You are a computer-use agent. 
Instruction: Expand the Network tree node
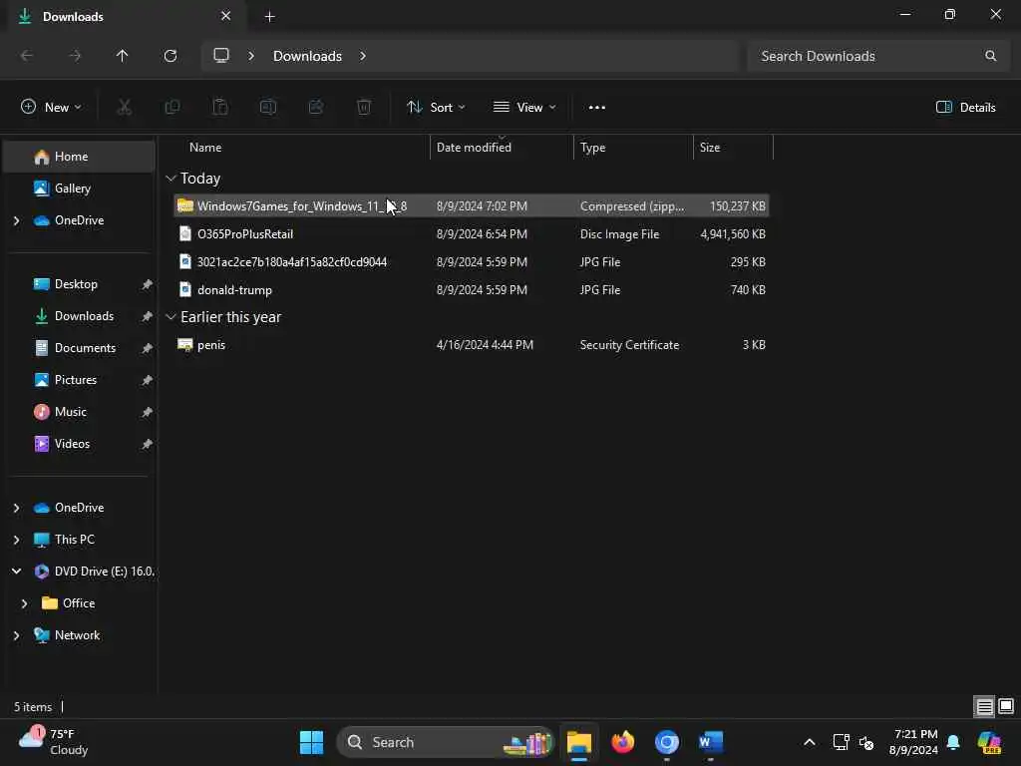coord(16,635)
